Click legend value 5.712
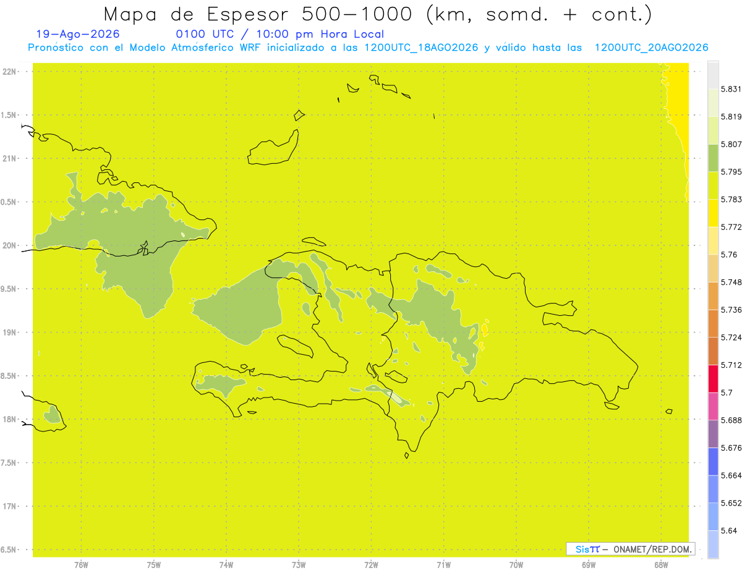742x573 pixels. tap(731, 365)
